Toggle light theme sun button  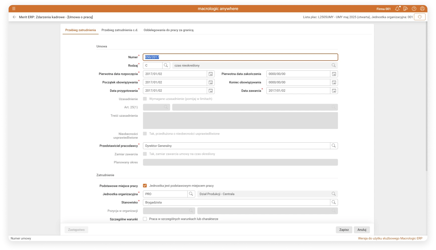(x=419, y=17)
